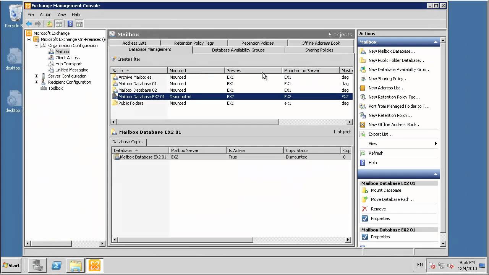Viewport: 489px width, 275px height.
Task: Click Exchange Management Console taskbar icon
Action: 94,265
